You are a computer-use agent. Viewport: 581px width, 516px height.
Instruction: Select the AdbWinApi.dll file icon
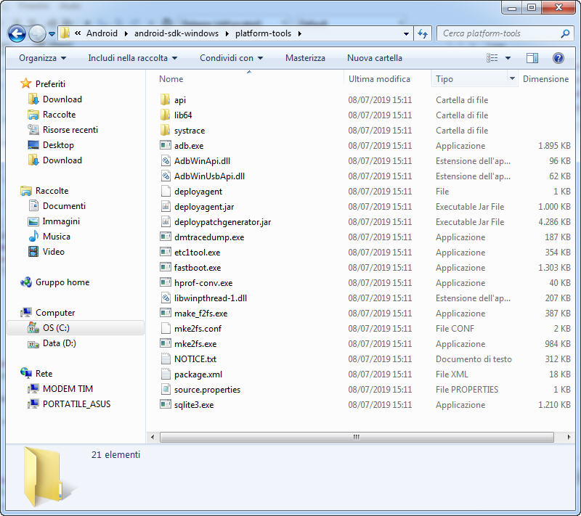[x=166, y=160]
